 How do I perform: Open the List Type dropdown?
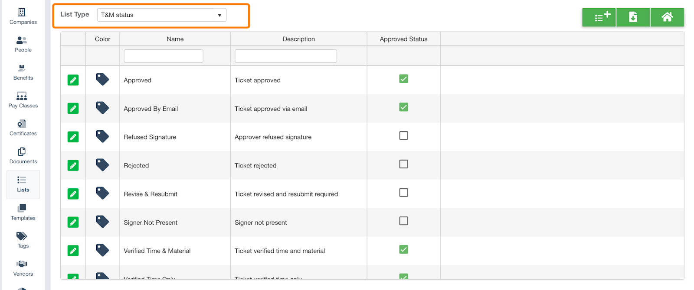(161, 15)
